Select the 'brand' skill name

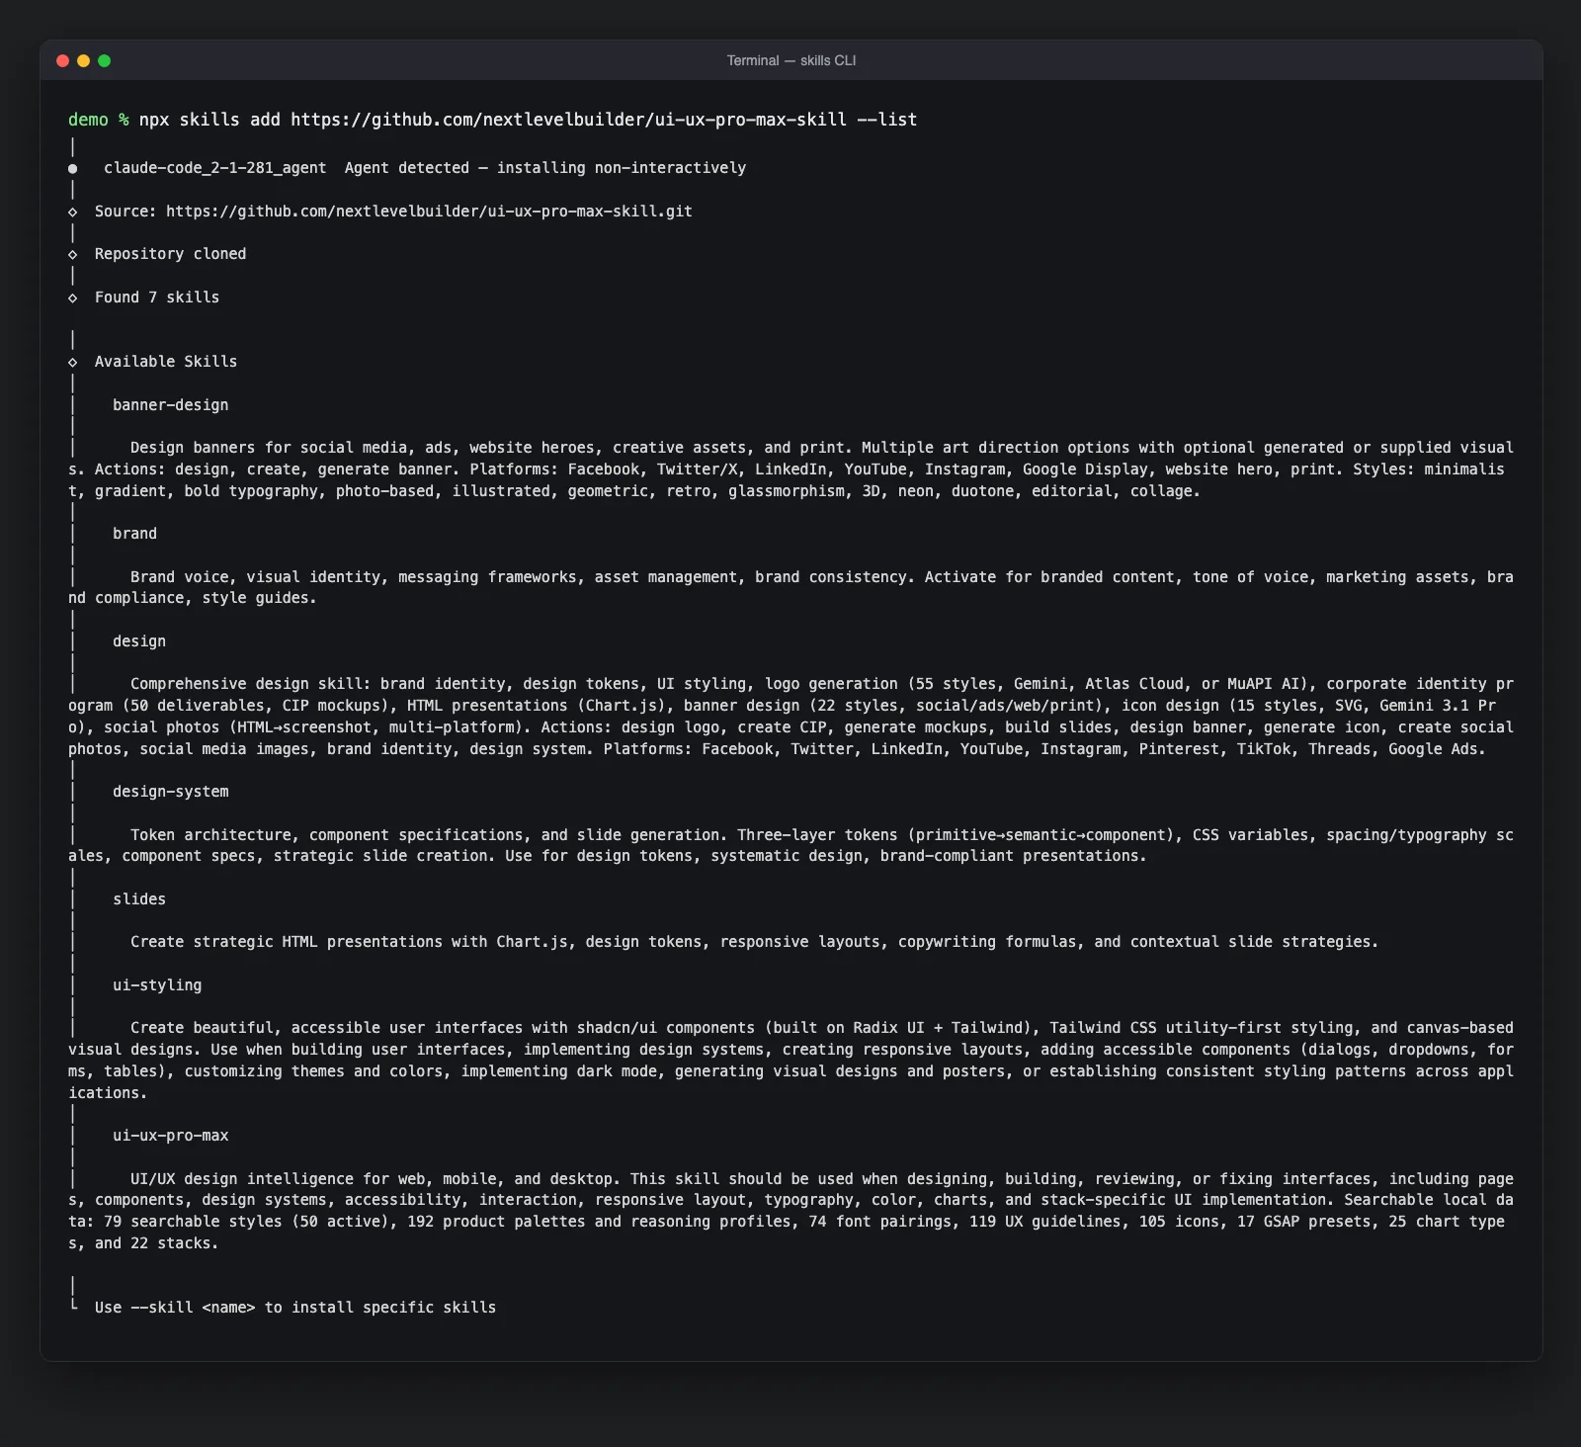(x=134, y=534)
